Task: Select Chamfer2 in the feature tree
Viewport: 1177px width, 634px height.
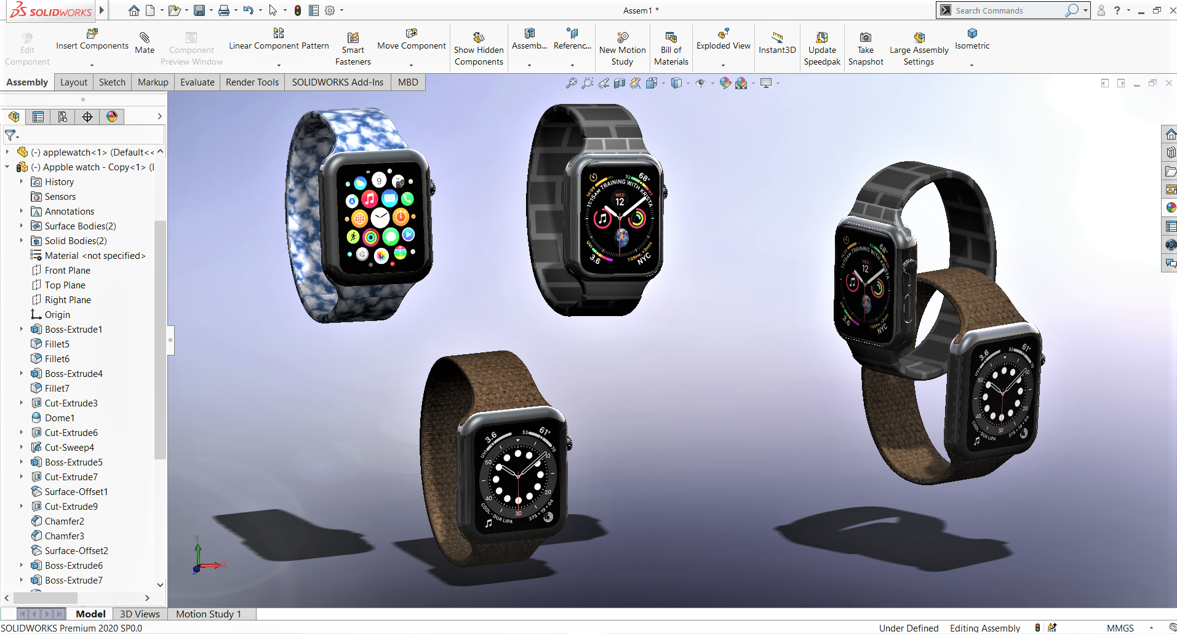Action: (65, 521)
